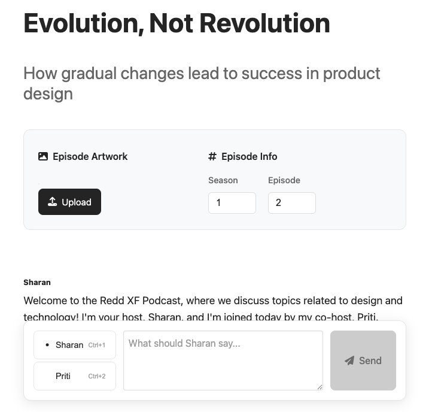The width and height of the screenshot is (432, 412).
Task: Click the hash icon beside Episode Info
Action: [x=212, y=156]
